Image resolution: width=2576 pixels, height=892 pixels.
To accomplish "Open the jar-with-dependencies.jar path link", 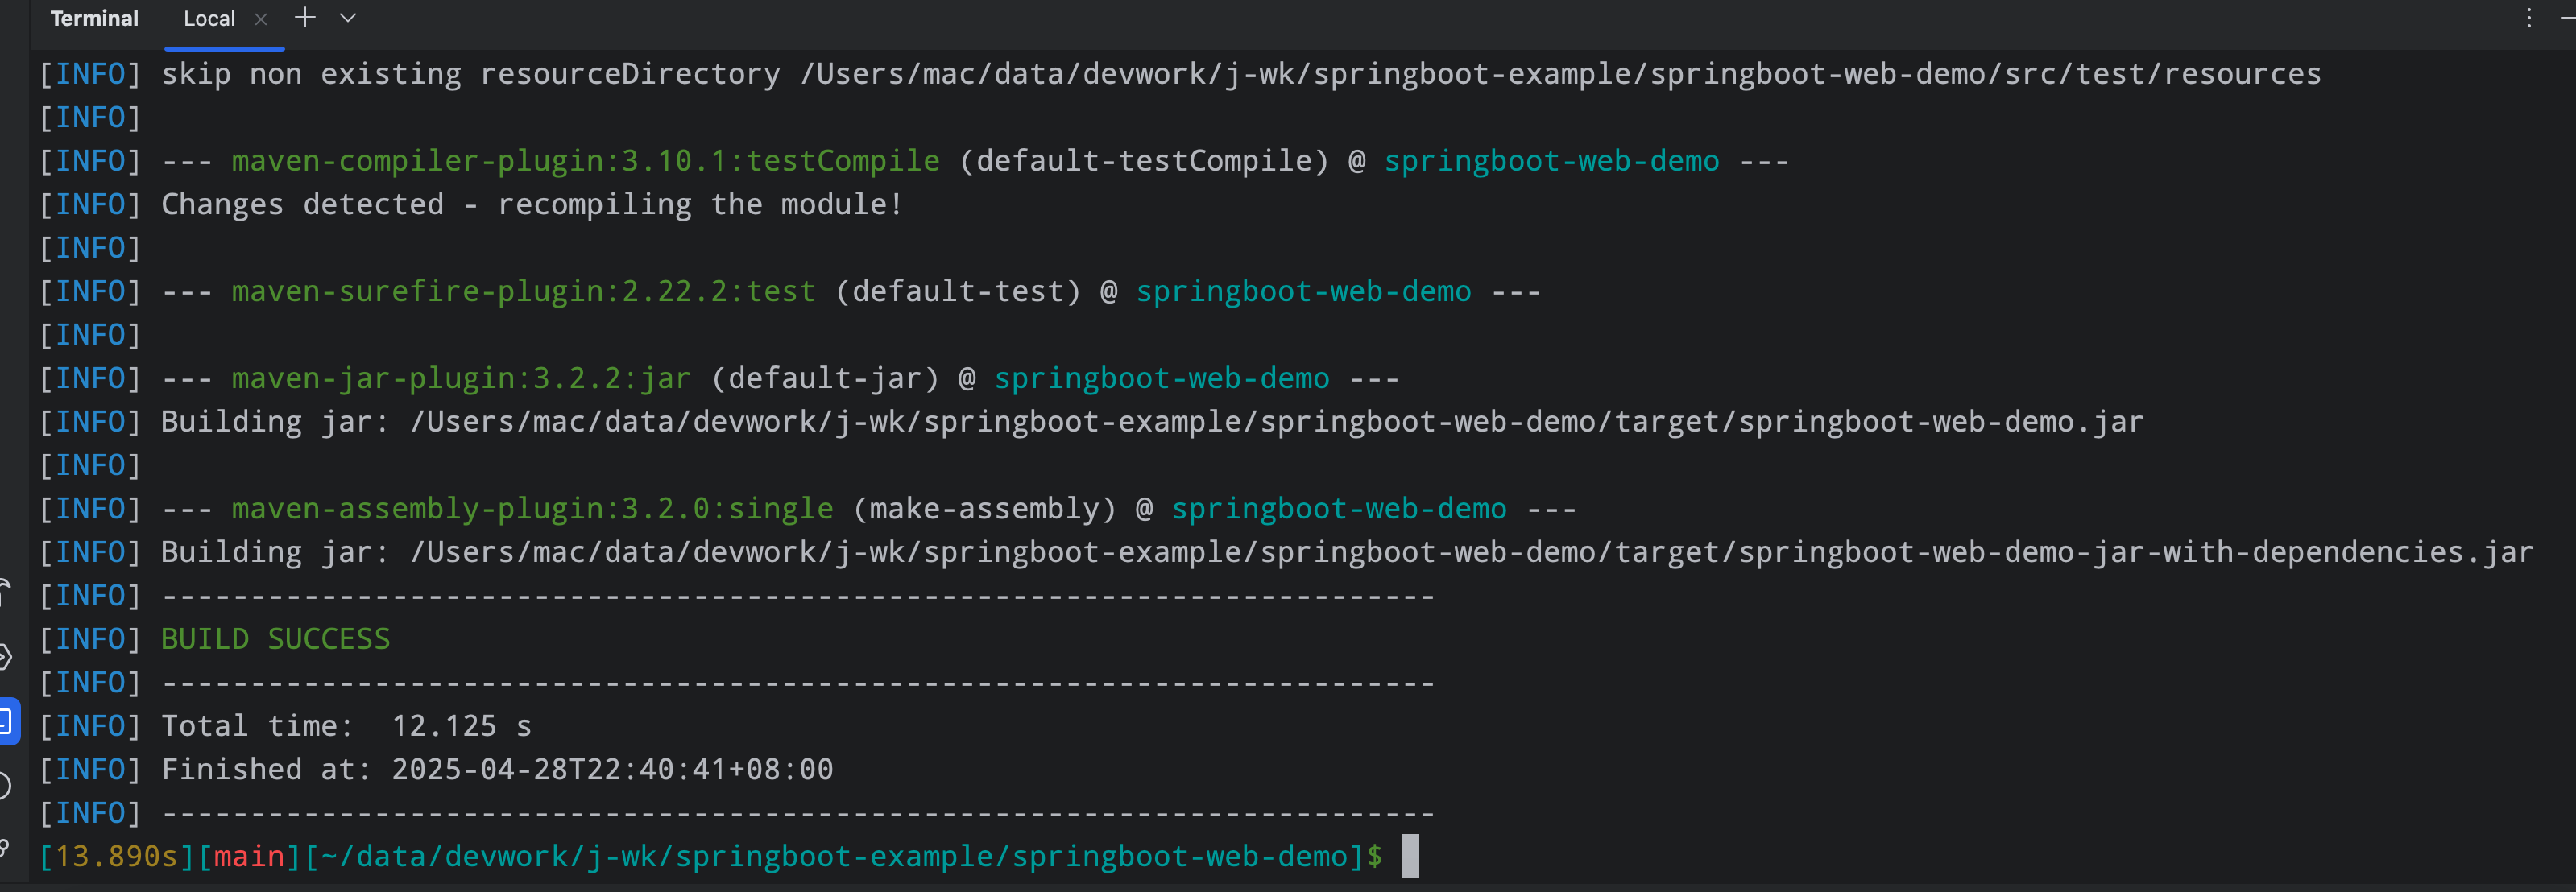I will 1470,551.
